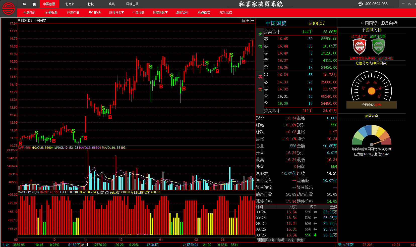Select the 明细 tab
416x247 pixels.
pyautogui.click(x=262, y=240)
